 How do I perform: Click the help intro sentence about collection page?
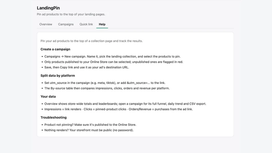(91, 41)
